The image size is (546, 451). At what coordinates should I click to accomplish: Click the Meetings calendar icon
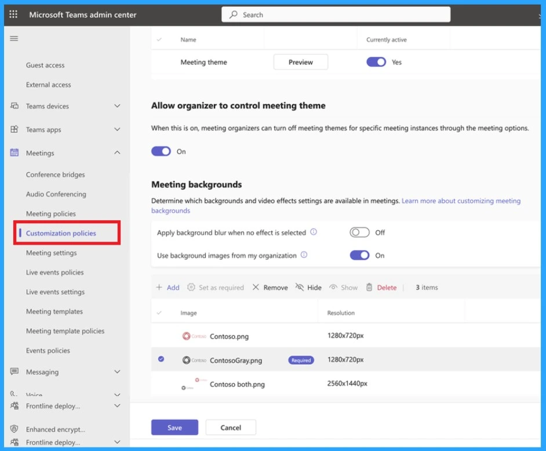[x=14, y=152]
